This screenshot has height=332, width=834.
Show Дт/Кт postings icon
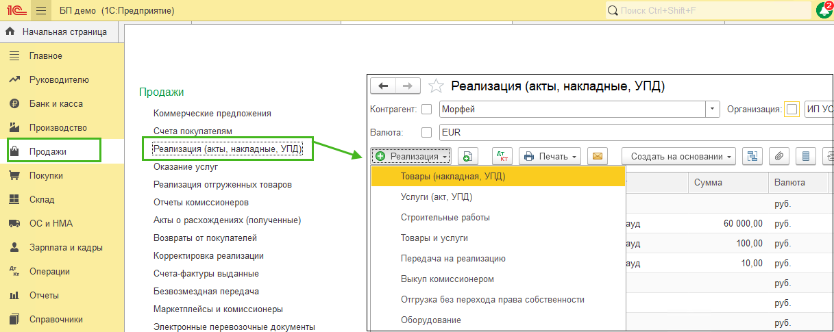click(x=502, y=156)
